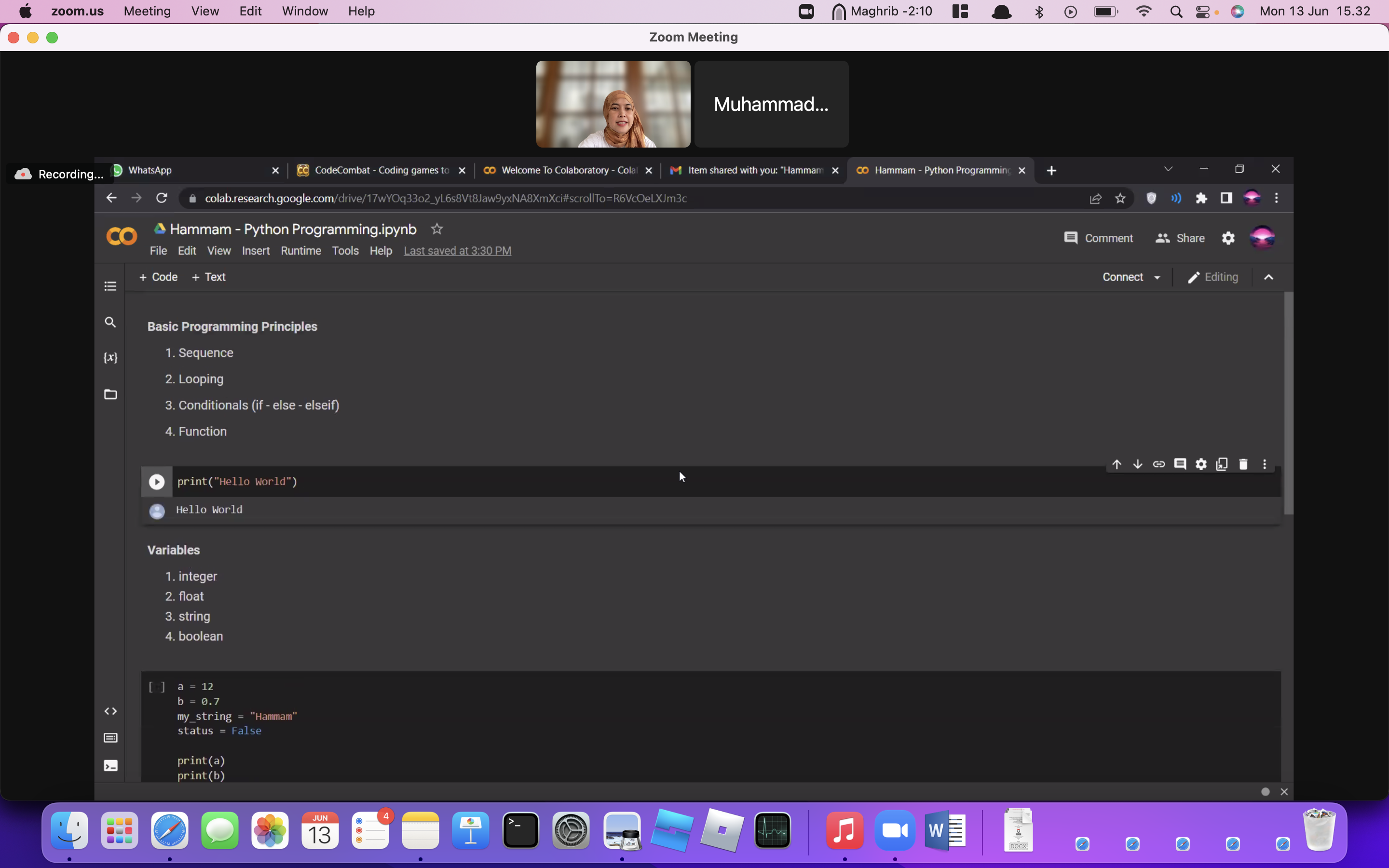Open the Editing mode selector
Screen dimensions: 1389x868
[1213, 277]
